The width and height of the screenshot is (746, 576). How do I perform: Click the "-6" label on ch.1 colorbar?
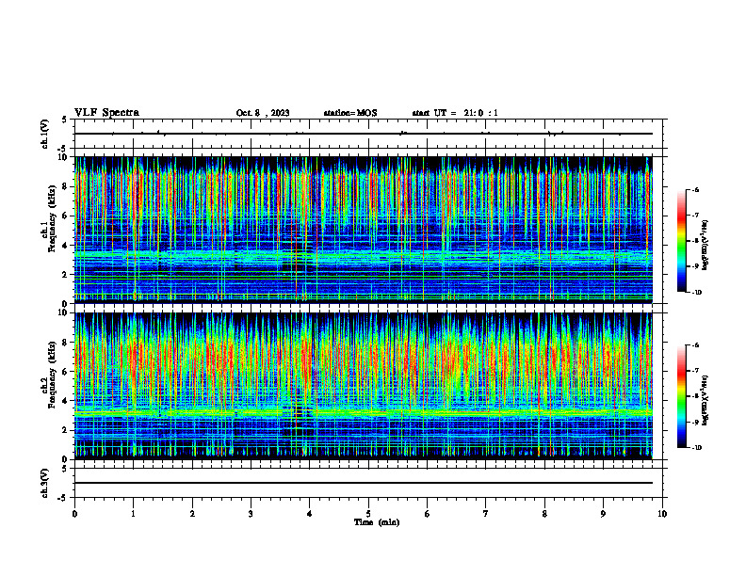click(695, 189)
